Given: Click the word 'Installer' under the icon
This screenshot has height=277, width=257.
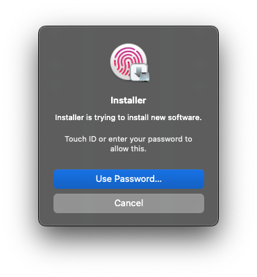Looking at the screenshot, I should click(x=128, y=101).
